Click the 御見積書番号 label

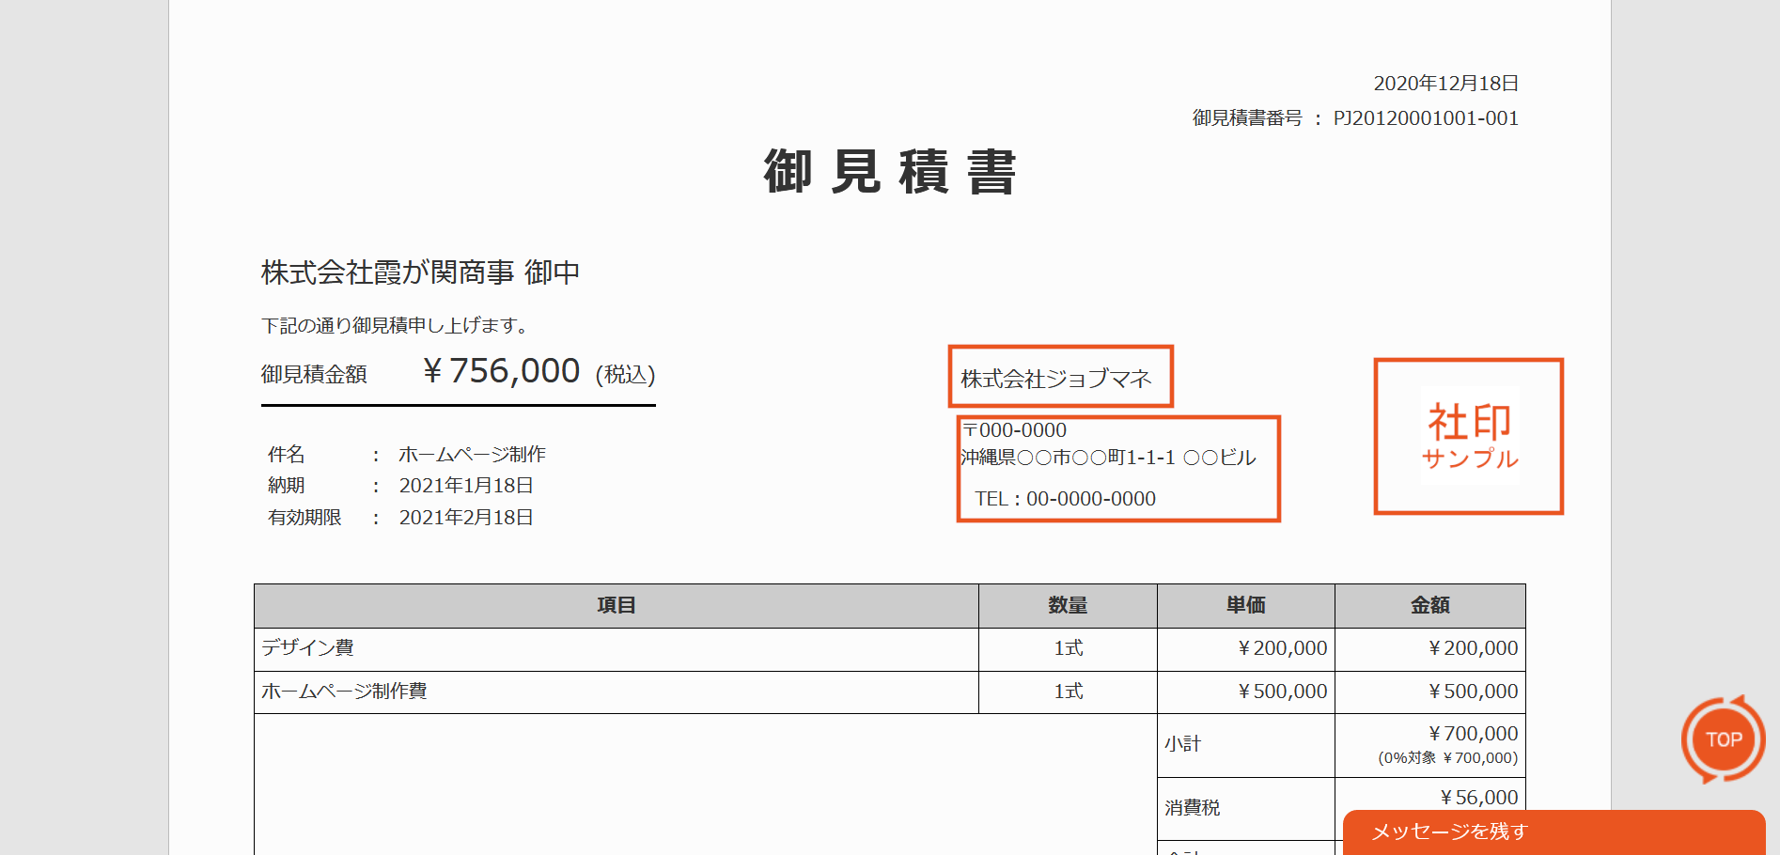tap(1247, 118)
